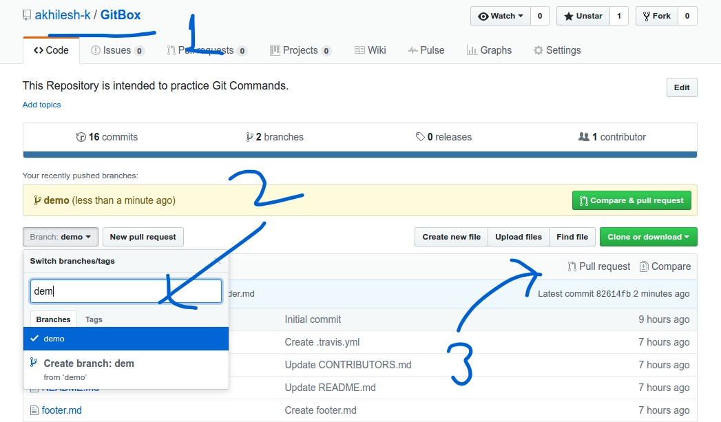Click the repository book icon
Image resolution: width=721 pixels, height=422 pixels.
tap(27, 15)
